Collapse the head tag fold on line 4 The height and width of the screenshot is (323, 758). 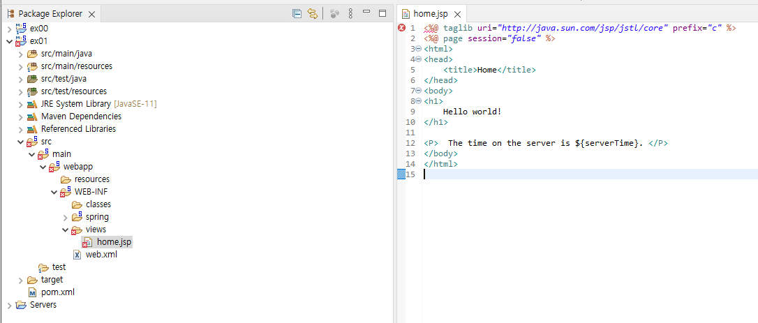click(419, 59)
